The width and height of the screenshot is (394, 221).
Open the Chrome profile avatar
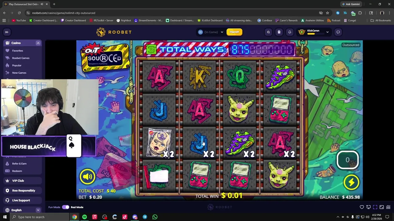pyautogui.click(x=382, y=13)
